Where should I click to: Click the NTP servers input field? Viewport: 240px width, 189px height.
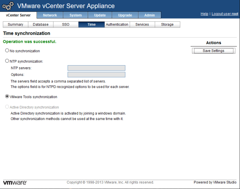click(96, 68)
